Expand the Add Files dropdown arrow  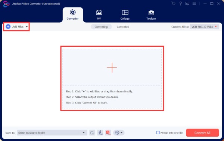(27, 27)
